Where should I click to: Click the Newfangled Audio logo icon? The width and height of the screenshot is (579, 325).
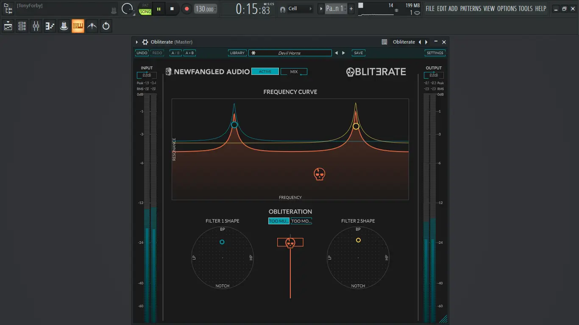[169, 72]
